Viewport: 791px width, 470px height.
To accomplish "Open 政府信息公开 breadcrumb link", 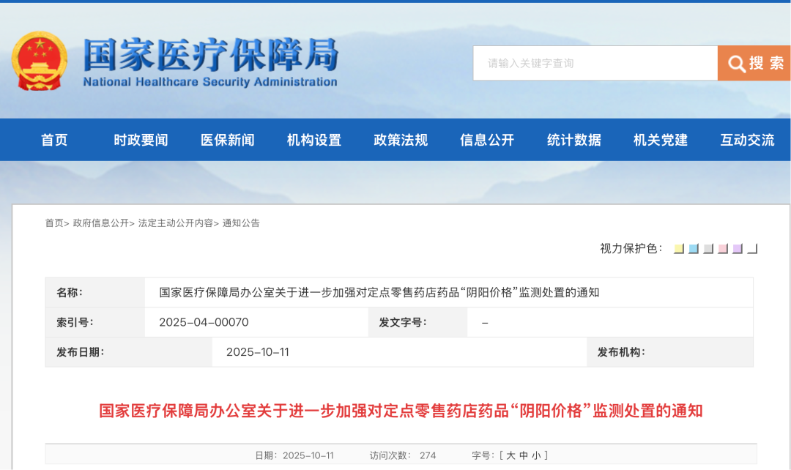I will click(x=101, y=223).
